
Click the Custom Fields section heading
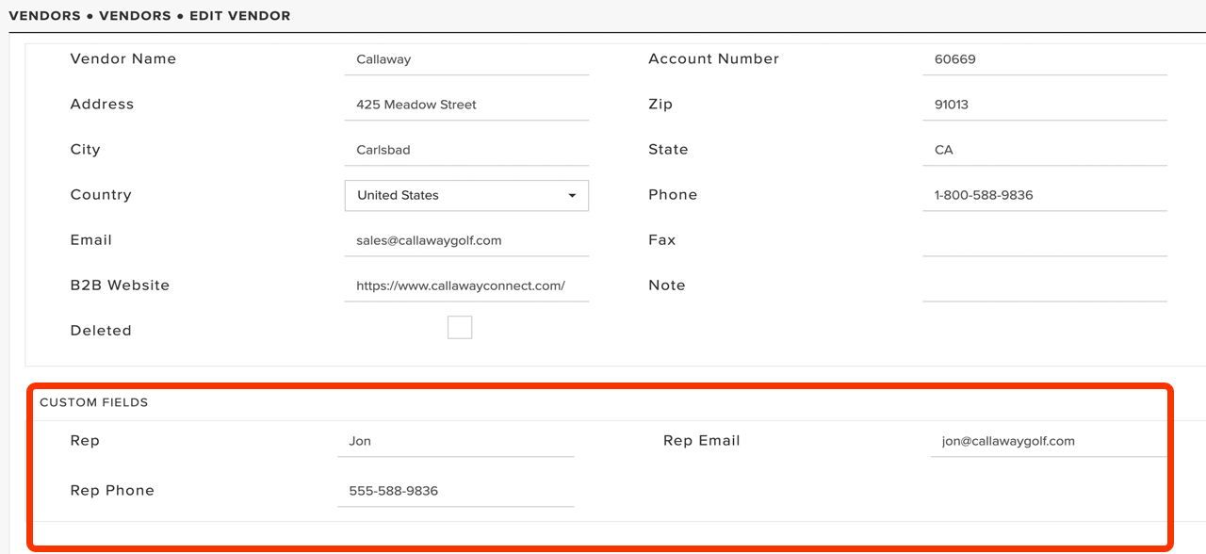[94, 402]
